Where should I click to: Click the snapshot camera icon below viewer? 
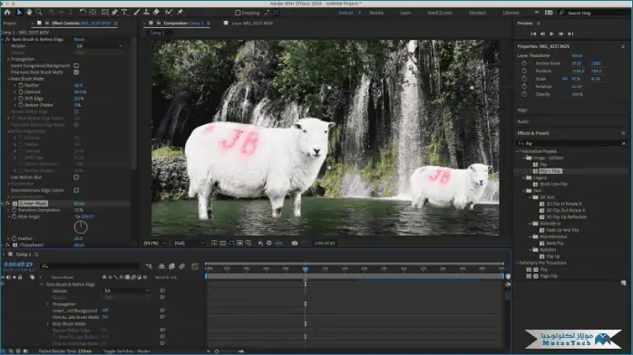pyautogui.click(x=295, y=243)
